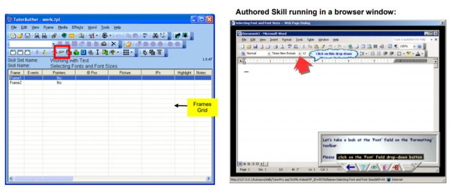Open the Effects menu in TutorAuthor
The width and height of the screenshot is (453, 194).
click(x=77, y=27)
